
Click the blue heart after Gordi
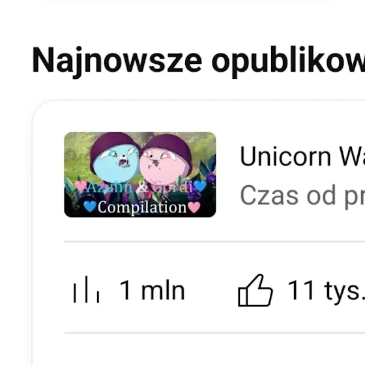[x=200, y=186]
